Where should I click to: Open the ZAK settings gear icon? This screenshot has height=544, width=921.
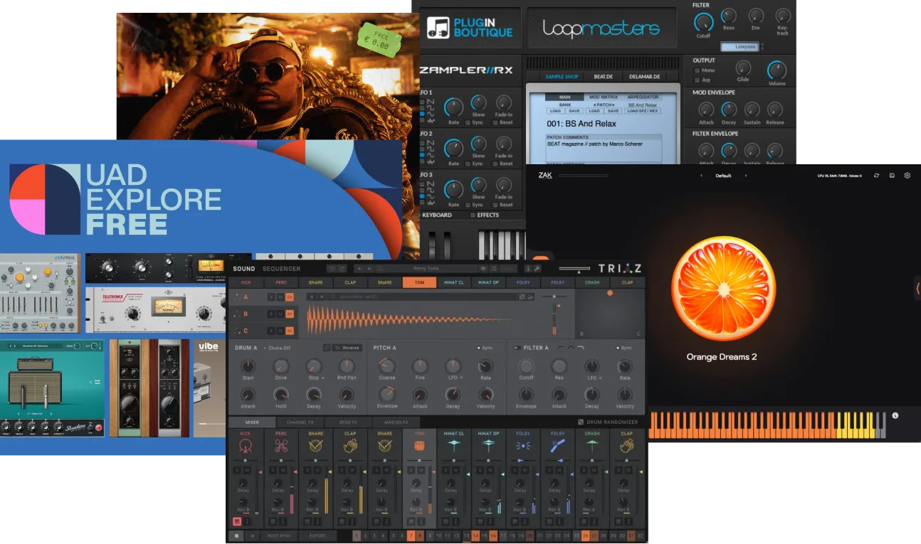[907, 176]
